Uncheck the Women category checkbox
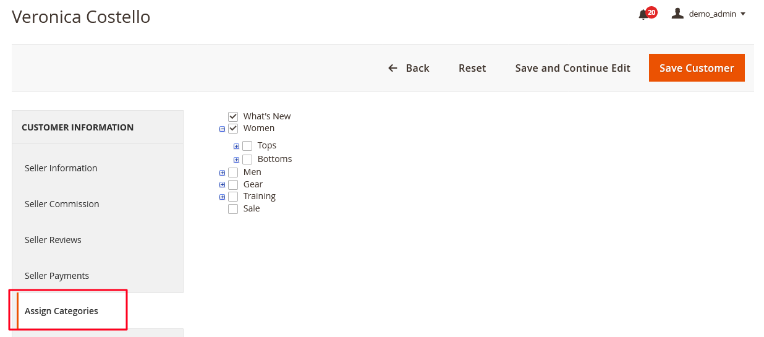Image resolution: width=764 pixels, height=337 pixels. 233,129
